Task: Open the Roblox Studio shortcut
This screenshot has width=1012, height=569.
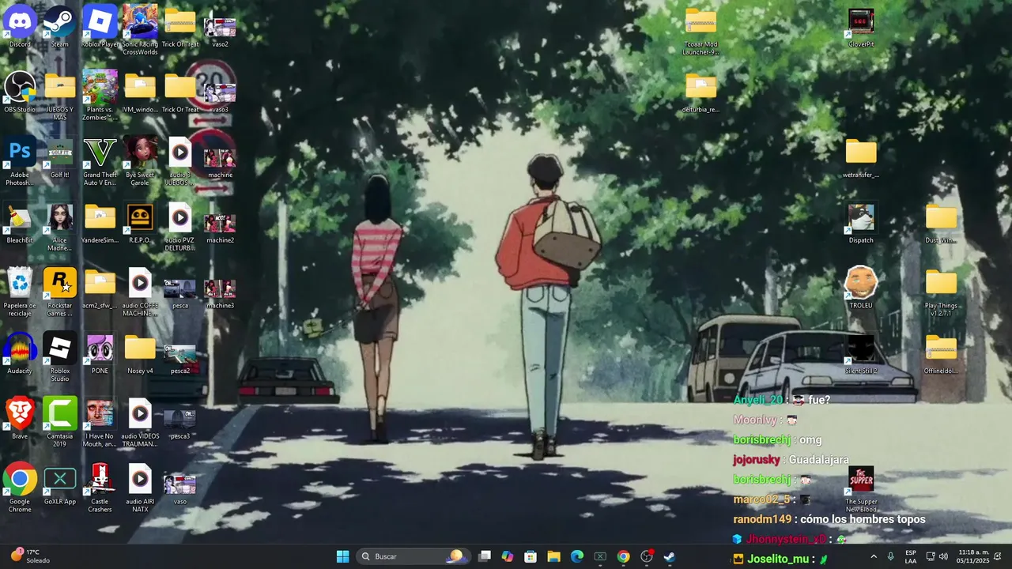Action: (x=59, y=356)
